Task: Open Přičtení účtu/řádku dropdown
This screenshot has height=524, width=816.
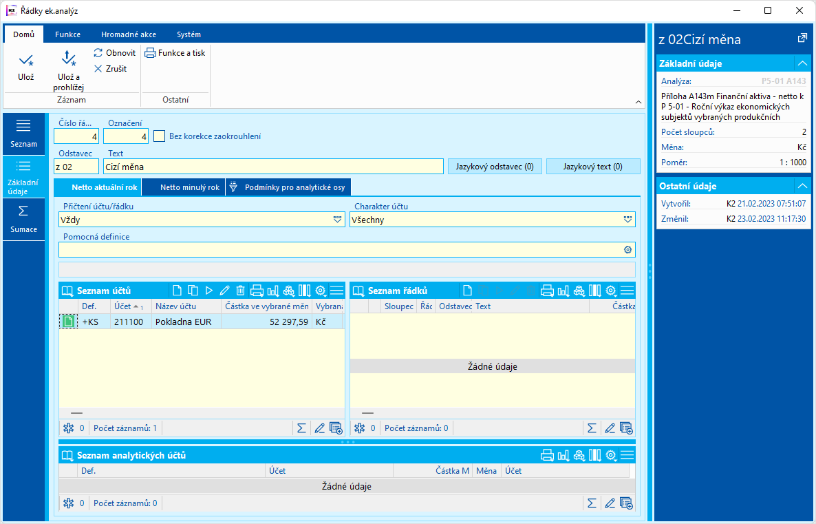Action: coord(337,220)
